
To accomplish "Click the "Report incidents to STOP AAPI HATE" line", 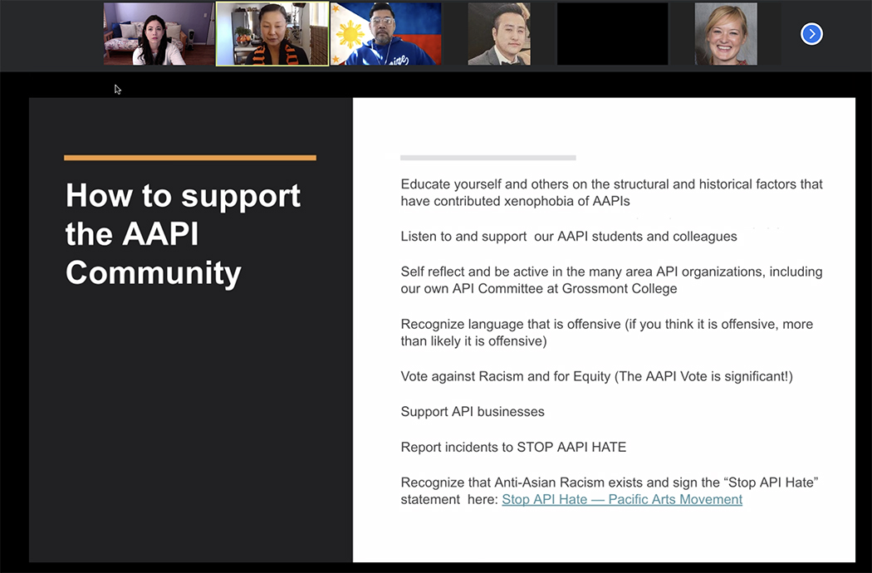I will tap(513, 447).
